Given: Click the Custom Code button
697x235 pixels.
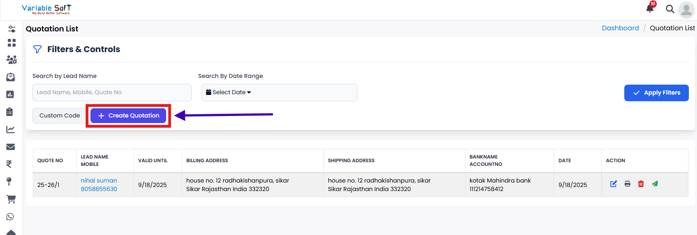Looking at the screenshot, I should point(59,116).
